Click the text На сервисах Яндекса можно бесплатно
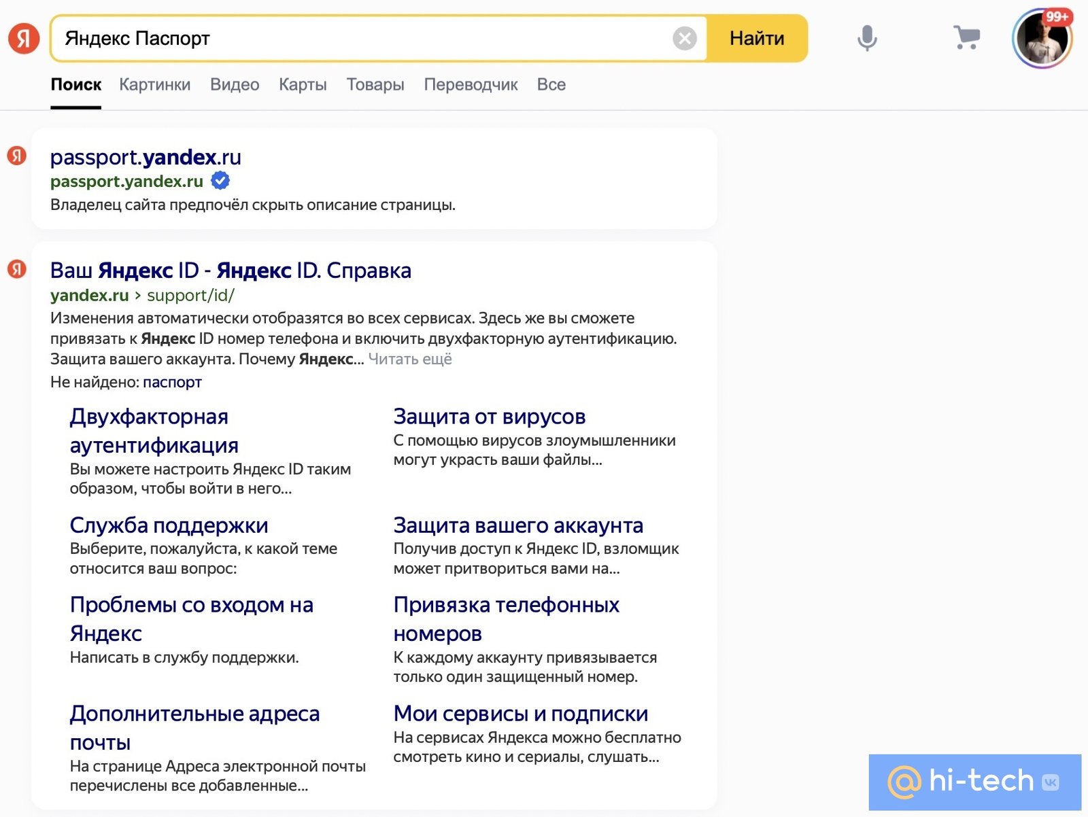This screenshot has width=1088, height=817. [x=537, y=737]
